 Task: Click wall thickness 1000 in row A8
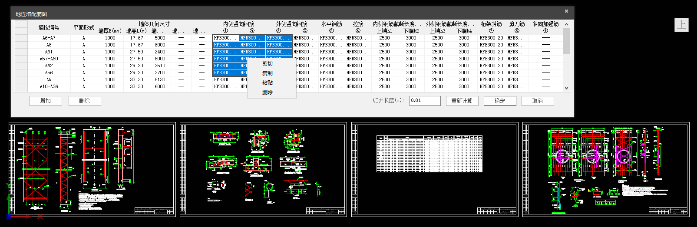(110, 45)
